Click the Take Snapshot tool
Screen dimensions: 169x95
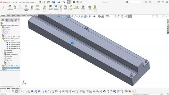90,8
